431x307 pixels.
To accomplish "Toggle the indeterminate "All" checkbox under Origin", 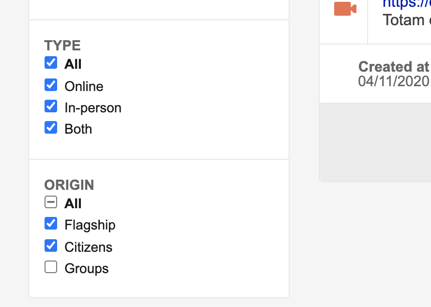I will [x=51, y=202].
